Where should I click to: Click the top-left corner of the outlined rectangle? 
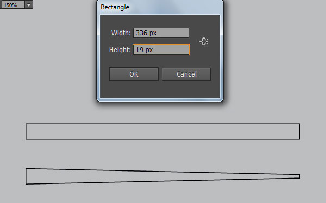point(26,124)
